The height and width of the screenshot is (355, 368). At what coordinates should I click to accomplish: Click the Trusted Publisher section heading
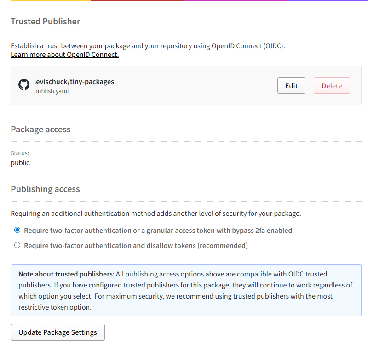[45, 21]
